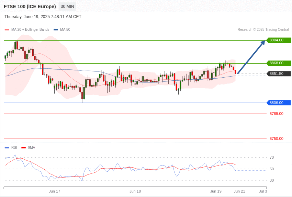
Task: Click the Research © 2025 Trading Central credit
Action: tap(263, 29)
